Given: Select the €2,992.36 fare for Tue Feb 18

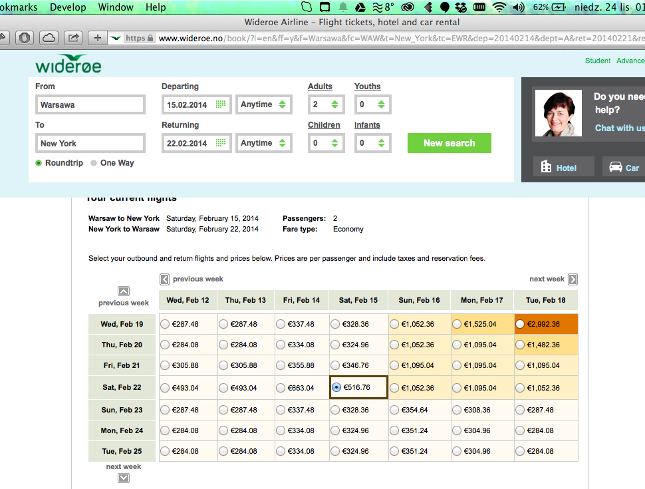Looking at the screenshot, I should click(x=520, y=324).
